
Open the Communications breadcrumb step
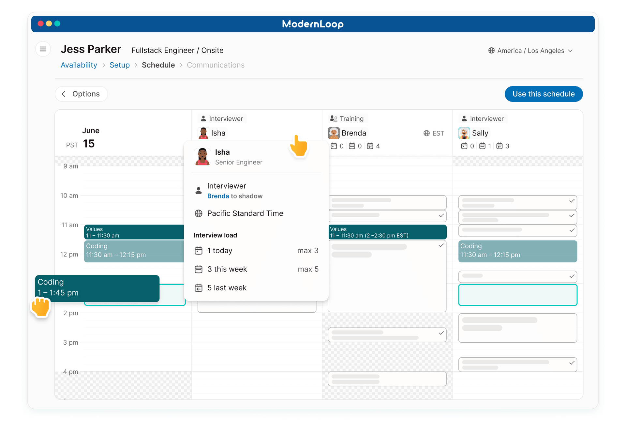click(216, 65)
